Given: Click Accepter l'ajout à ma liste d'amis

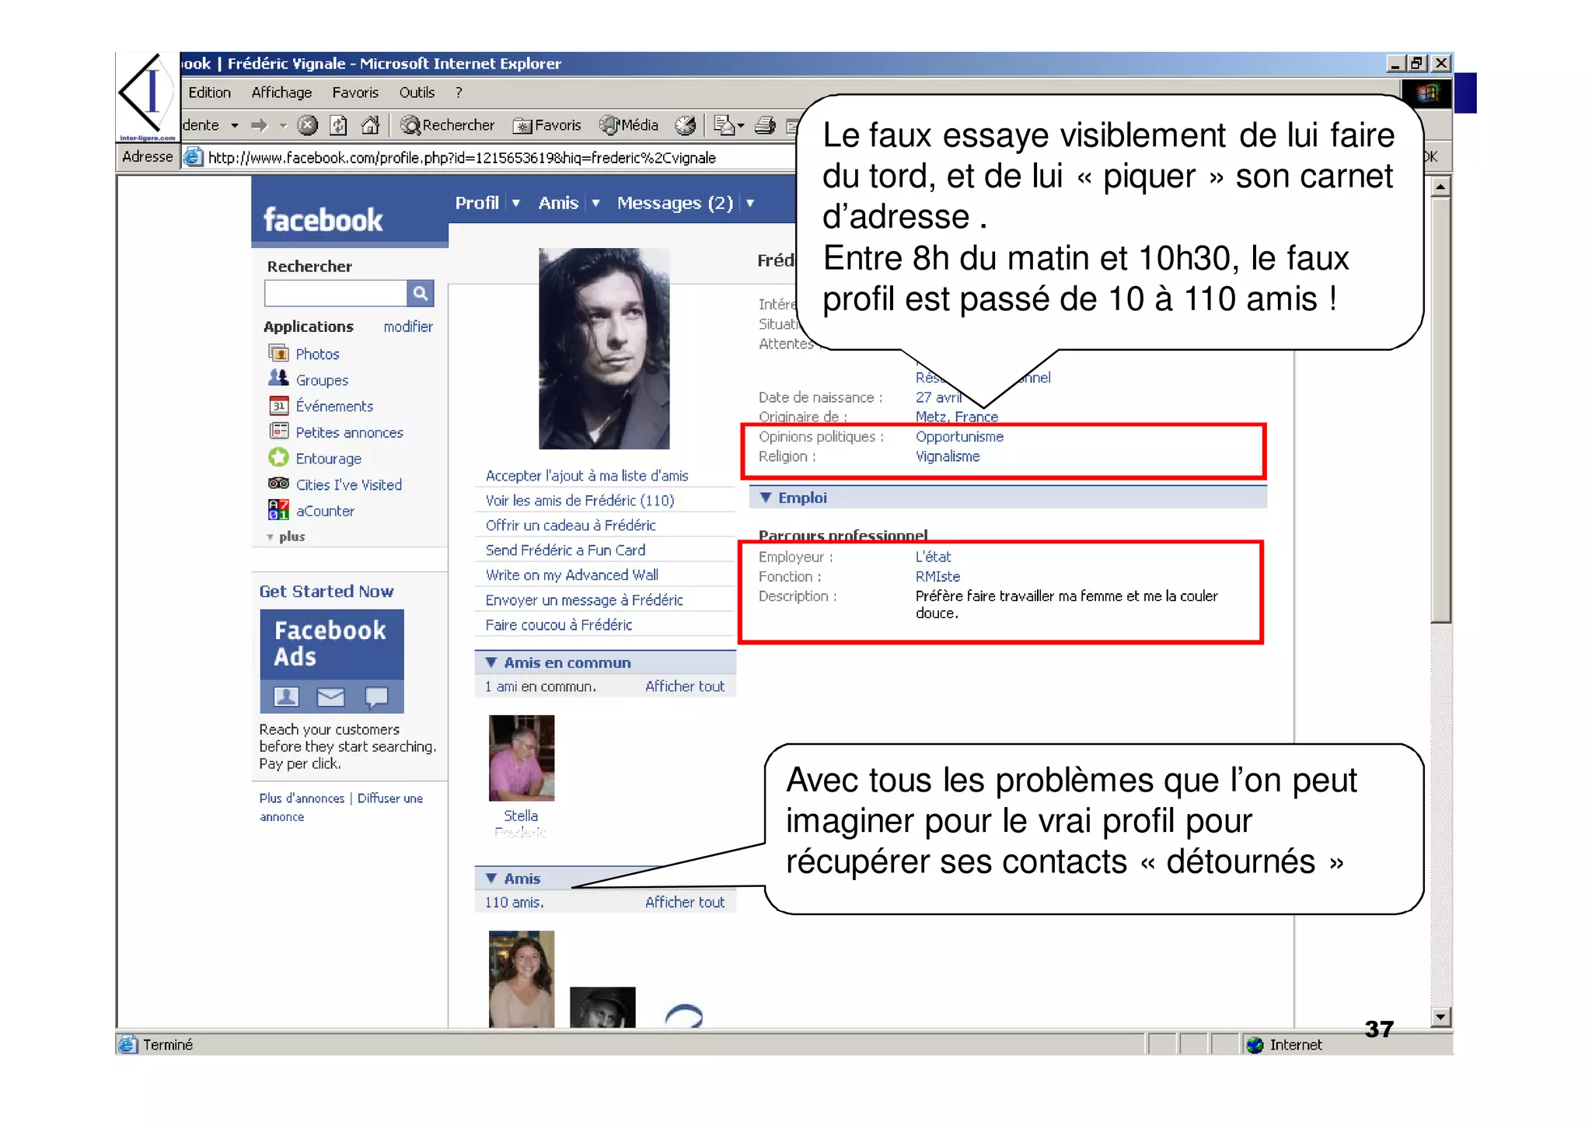Looking at the screenshot, I should 587,476.
